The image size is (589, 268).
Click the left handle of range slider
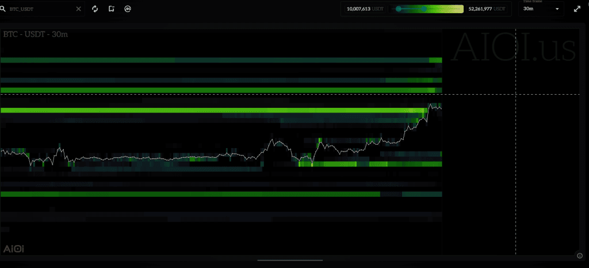(x=398, y=9)
